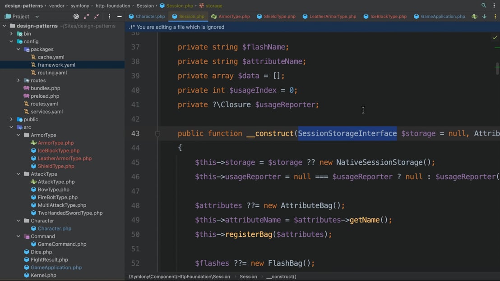
Task: Open Search Everywhere magnifier icon
Action: coord(484,6)
